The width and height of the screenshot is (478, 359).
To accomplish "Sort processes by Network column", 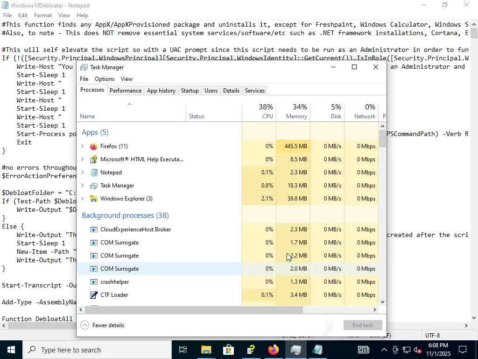I will [362, 112].
